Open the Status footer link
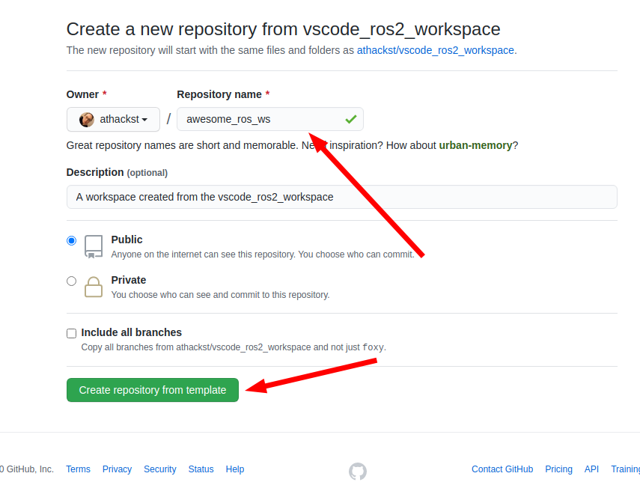Image resolution: width=640 pixels, height=503 pixels. click(x=201, y=469)
